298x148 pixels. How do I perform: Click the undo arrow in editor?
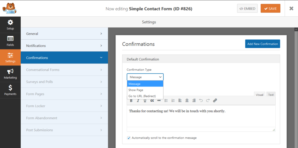pos(201,101)
